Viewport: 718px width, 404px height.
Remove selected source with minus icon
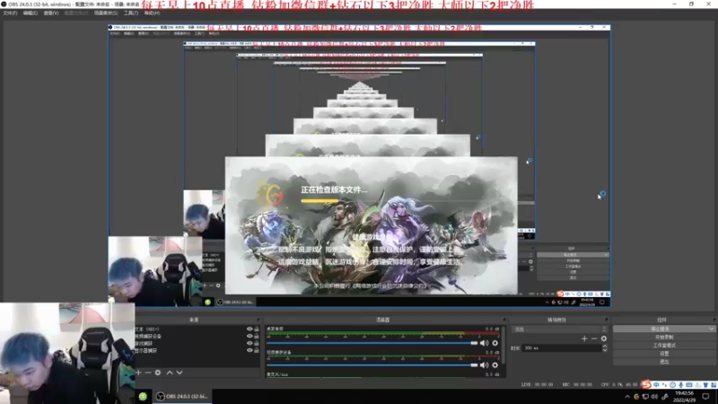(148, 373)
